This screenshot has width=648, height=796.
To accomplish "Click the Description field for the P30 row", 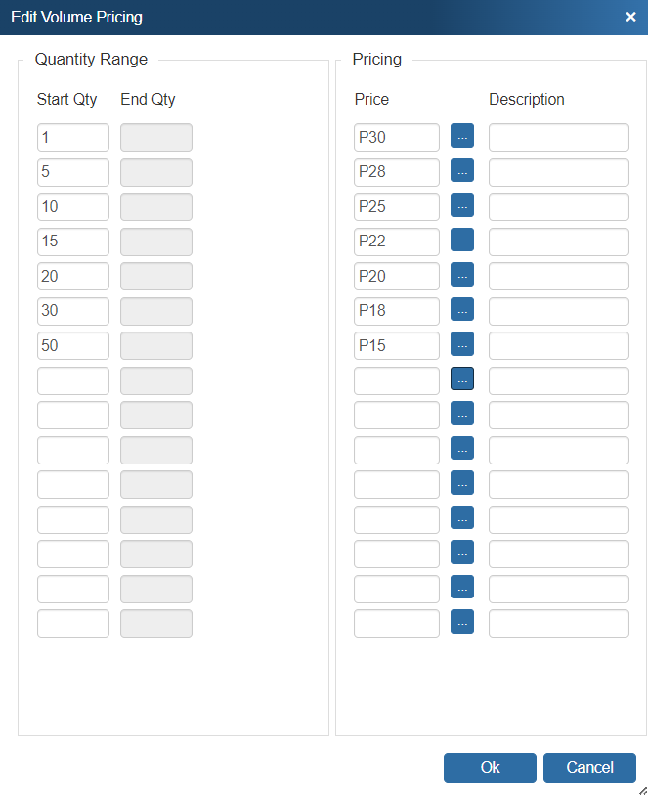I will (x=558, y=138).
